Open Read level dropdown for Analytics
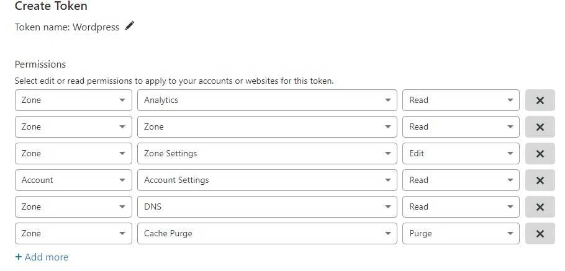The height and width of the screenshot is (271, 565). 461,100
